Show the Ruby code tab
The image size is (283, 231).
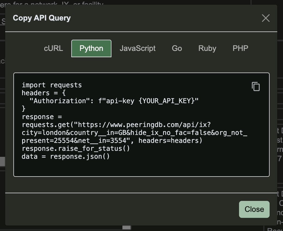pyautogui.click(x=207, y=48)
